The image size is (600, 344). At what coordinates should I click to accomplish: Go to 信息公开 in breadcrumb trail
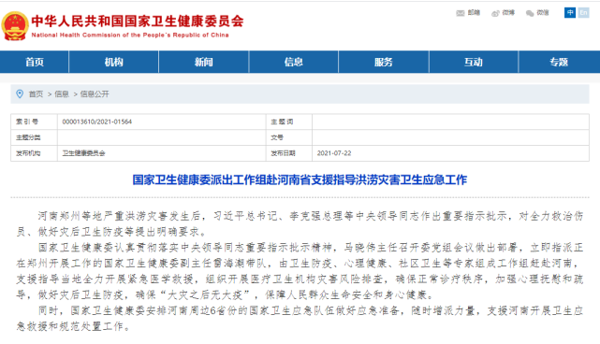pos(95,94)
